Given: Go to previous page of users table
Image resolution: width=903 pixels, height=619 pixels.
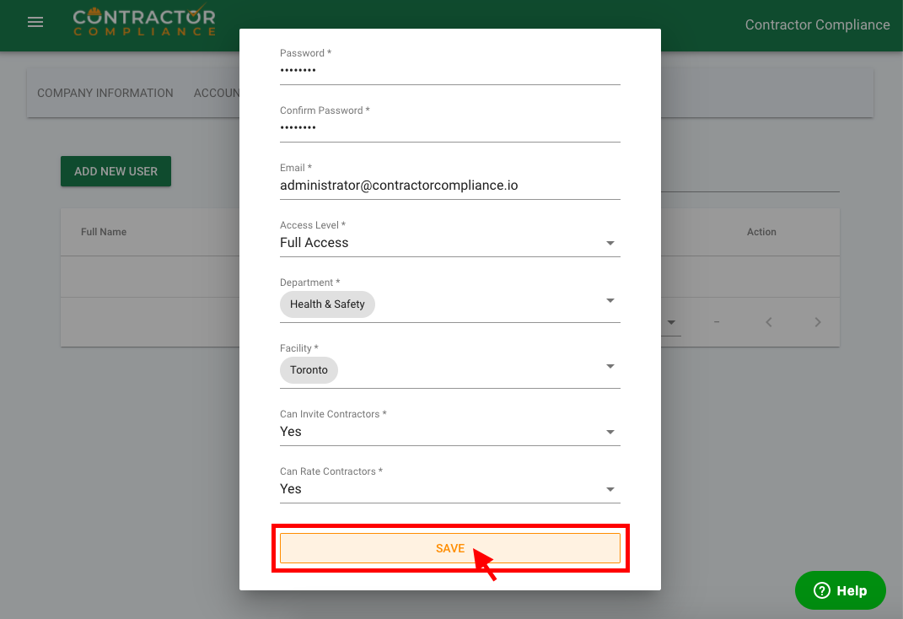Looking at the screenshot, I should coord(768,322).
